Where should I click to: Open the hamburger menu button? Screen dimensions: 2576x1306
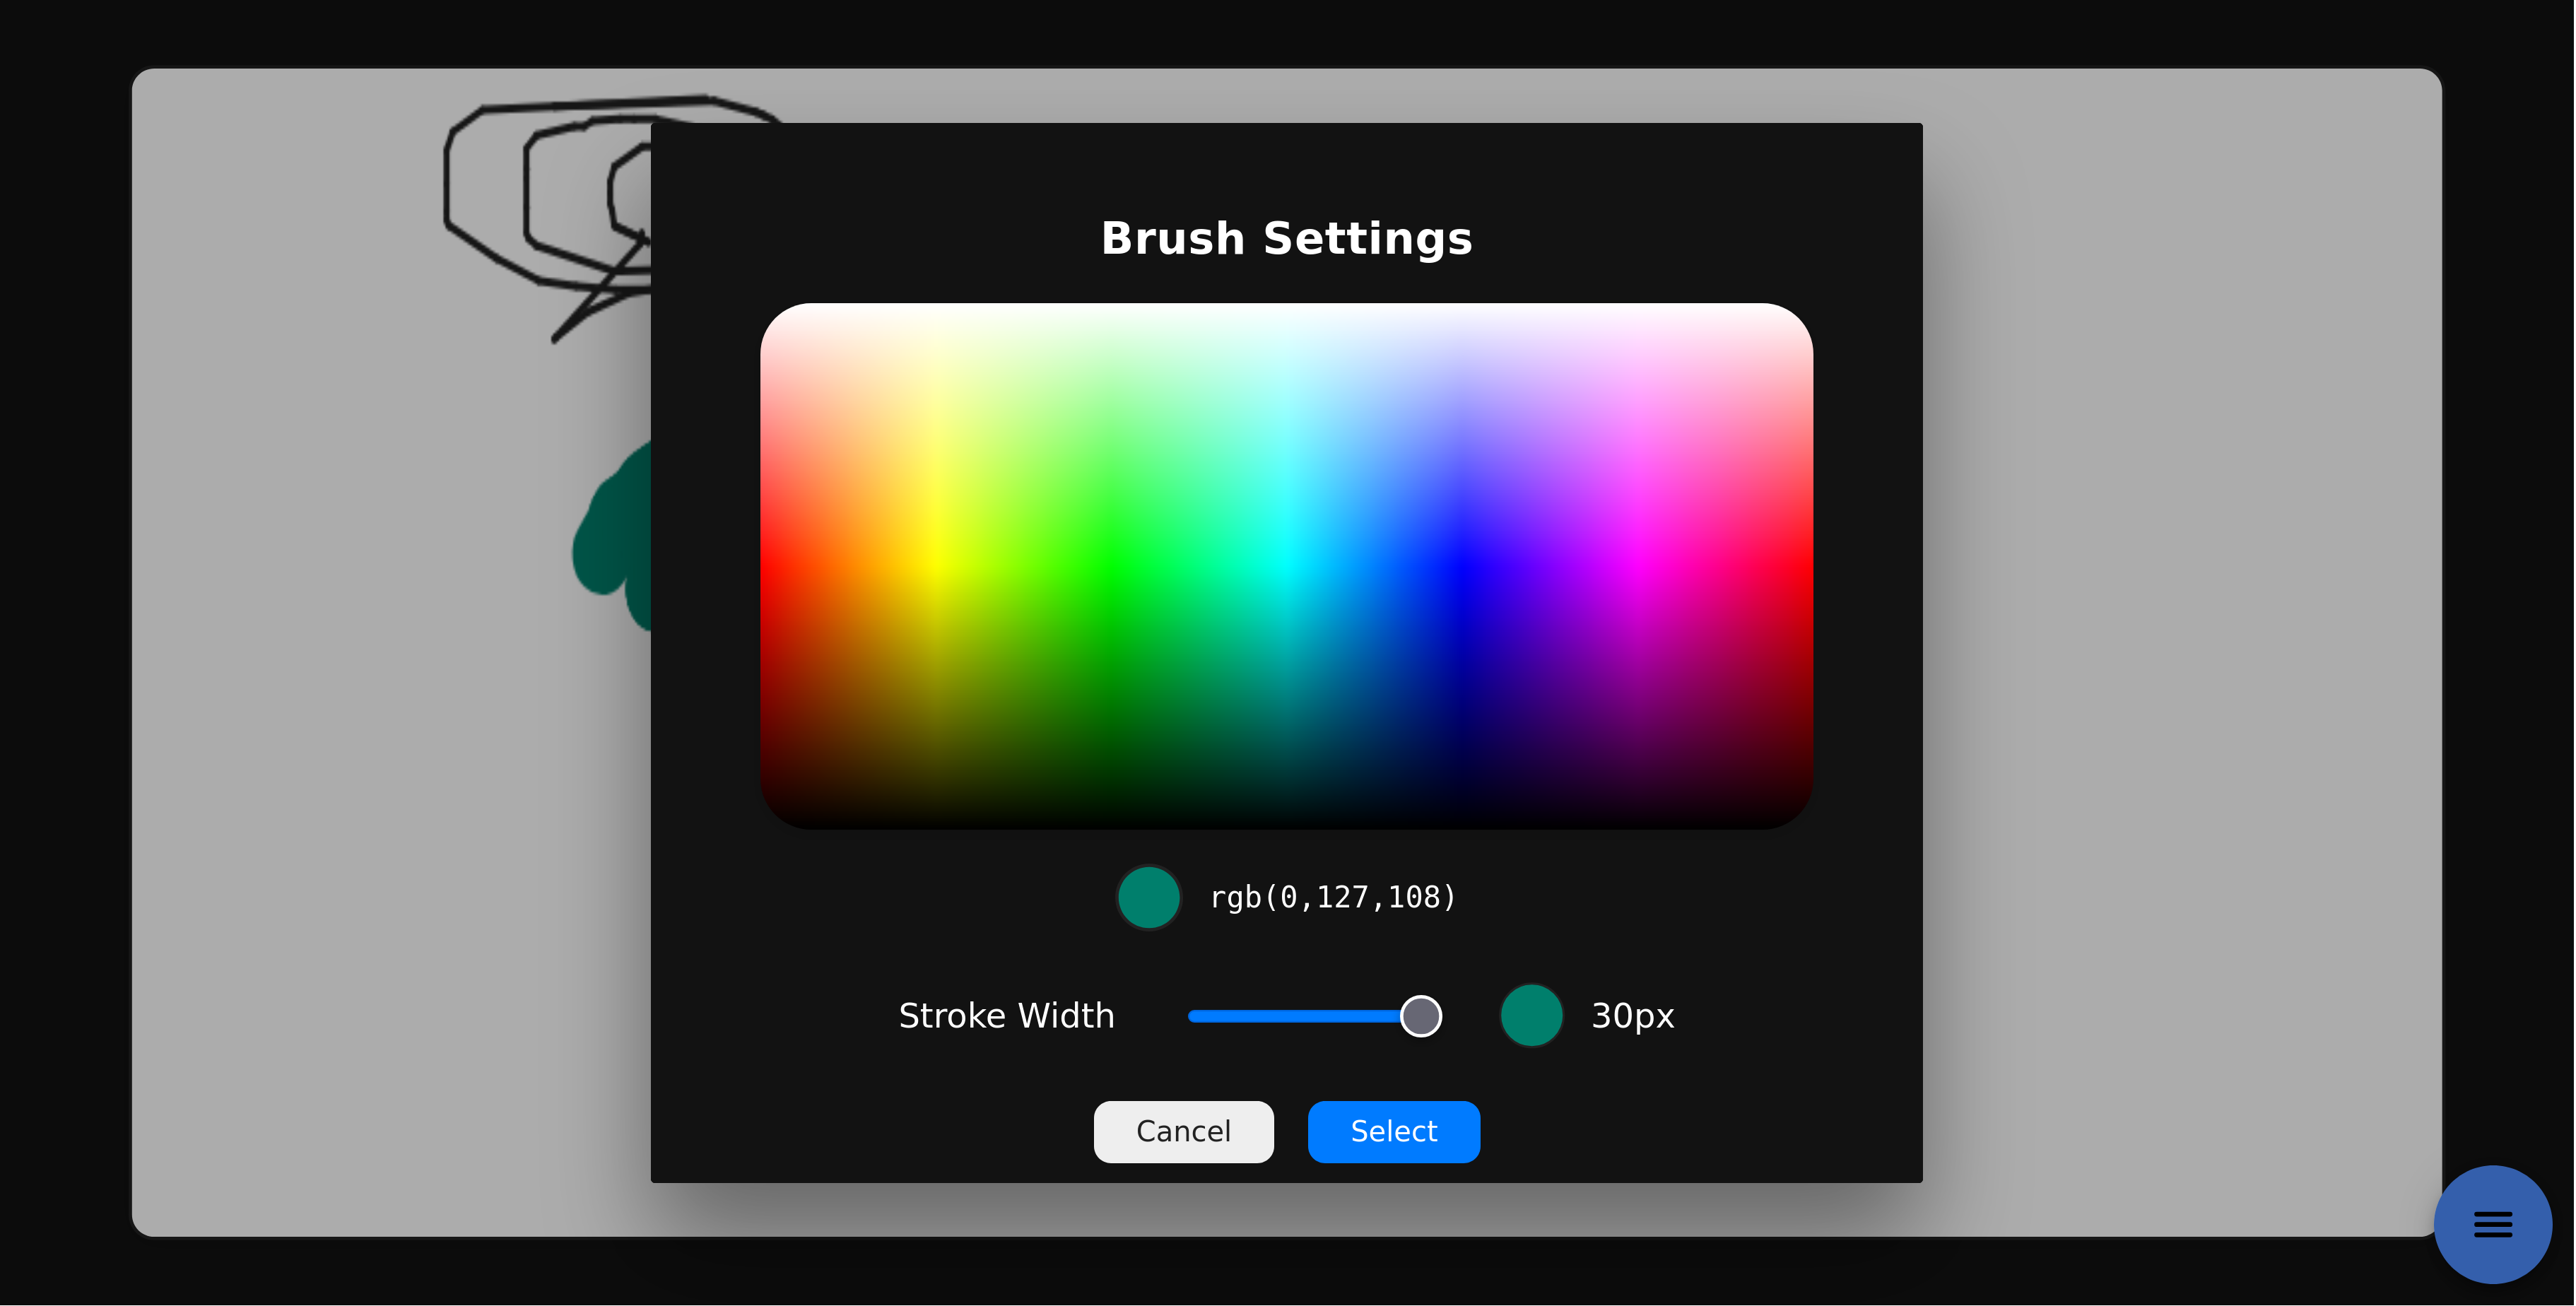[x=2492, y=1224]
